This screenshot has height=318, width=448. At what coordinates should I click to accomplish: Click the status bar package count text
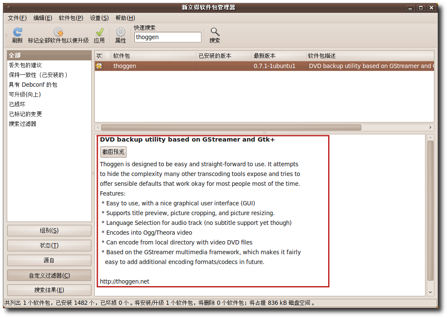pos(160,303)
